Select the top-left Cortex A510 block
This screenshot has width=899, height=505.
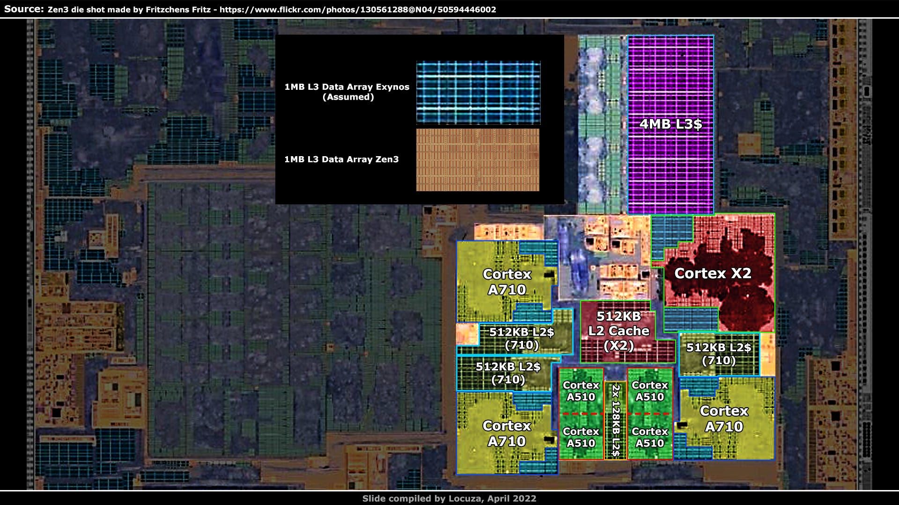click(x=581, y=391)
